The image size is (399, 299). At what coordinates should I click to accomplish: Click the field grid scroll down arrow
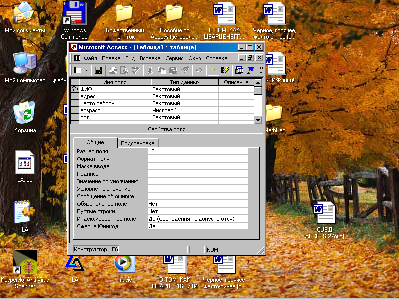258,120
